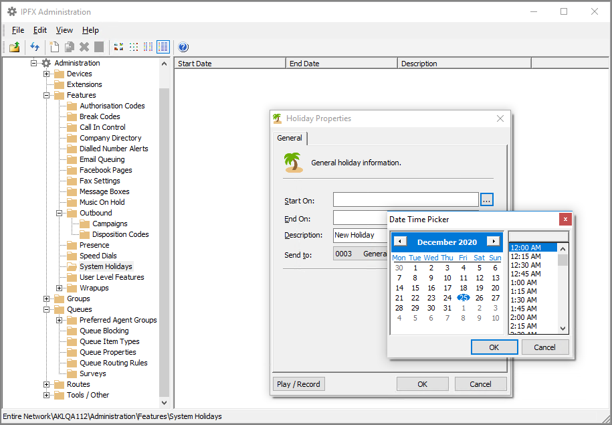This screenshot has width=612, height=425.
Task: Click the delete X toolbar icon
Action: (x=84, y=48)
